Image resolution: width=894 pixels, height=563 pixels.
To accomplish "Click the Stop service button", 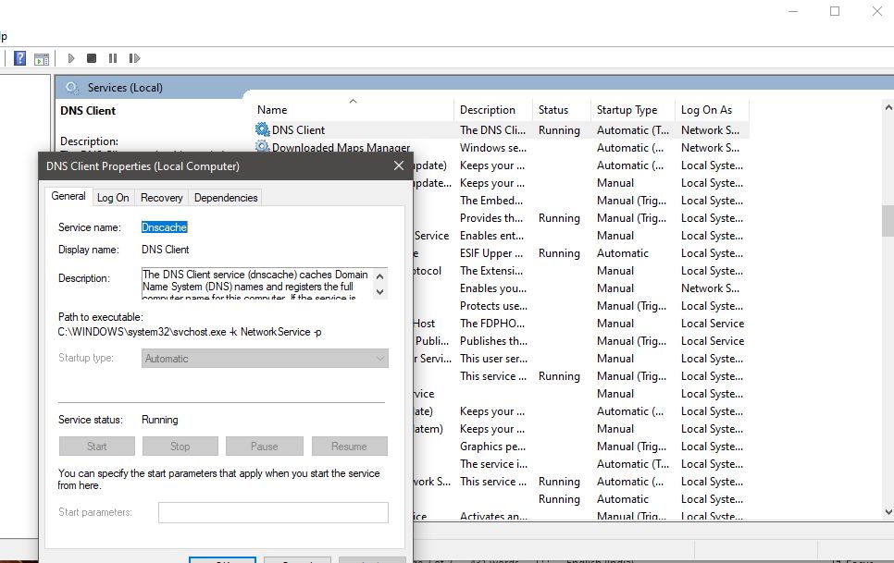I will (x=180, y=447).
